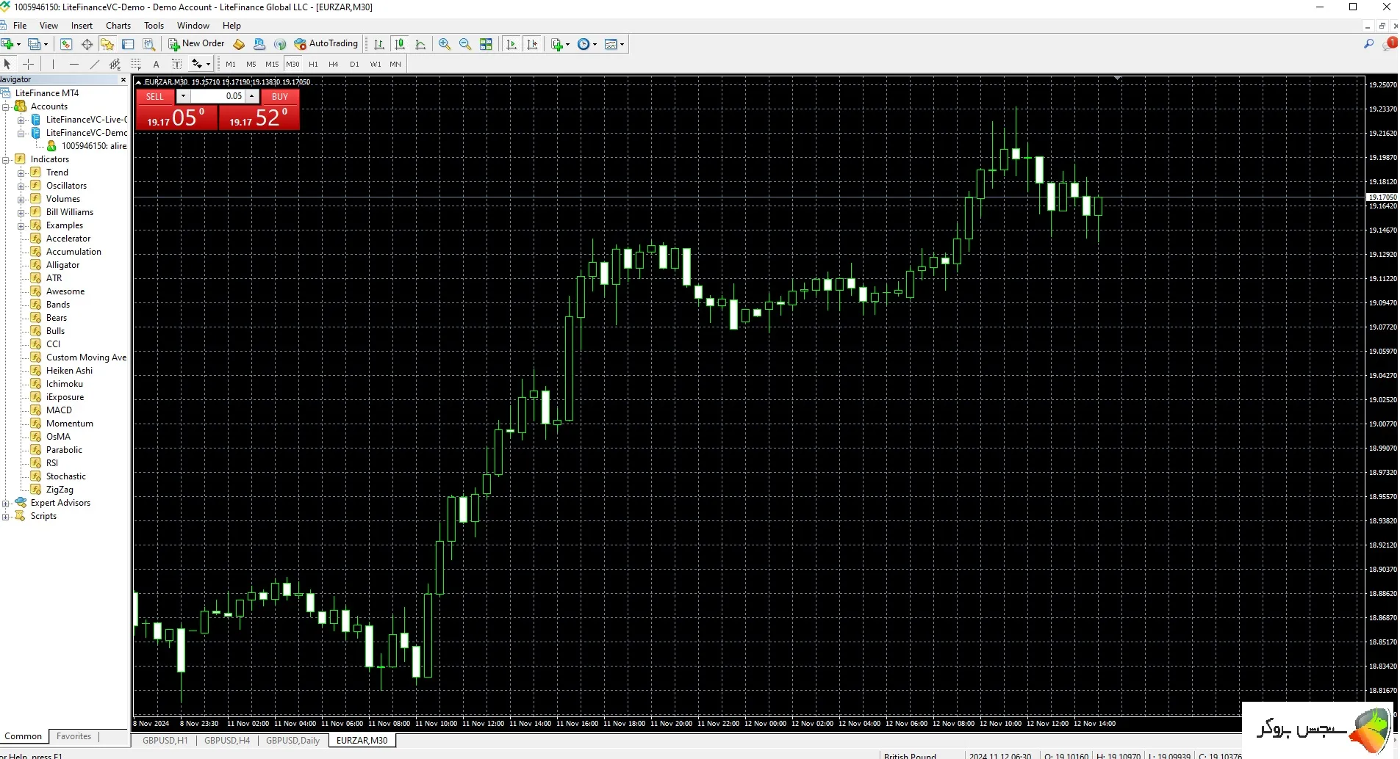Select the Text tool

click(x=156, y=64)
